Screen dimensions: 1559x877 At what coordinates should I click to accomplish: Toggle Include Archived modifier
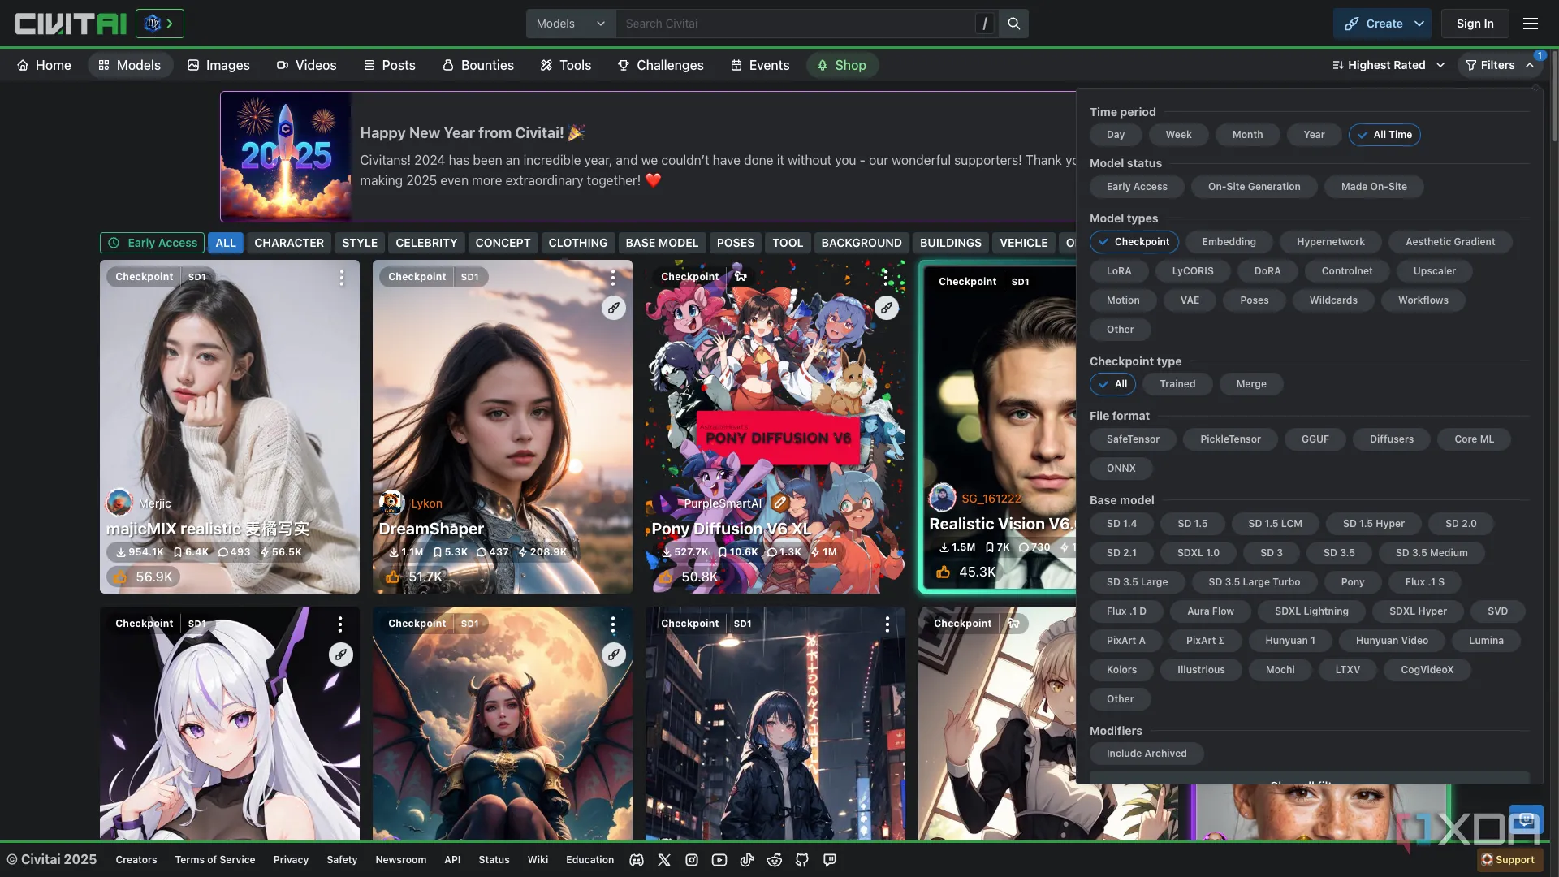pos(1147,754)
